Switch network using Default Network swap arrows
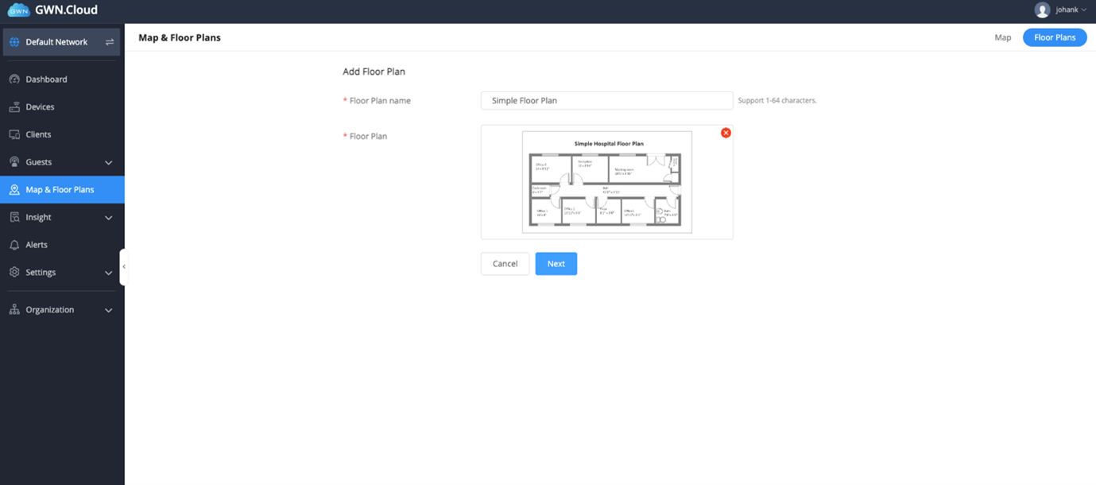 click(110, 42)
